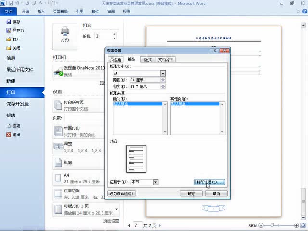The height and width of the screenshot is (231, 308).
Task: Open the 纵向 orientation dropdown
Action: [79, 163]
